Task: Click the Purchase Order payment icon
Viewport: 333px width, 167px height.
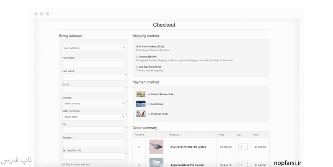Action: pyautogui.click(x=140, y=114)
